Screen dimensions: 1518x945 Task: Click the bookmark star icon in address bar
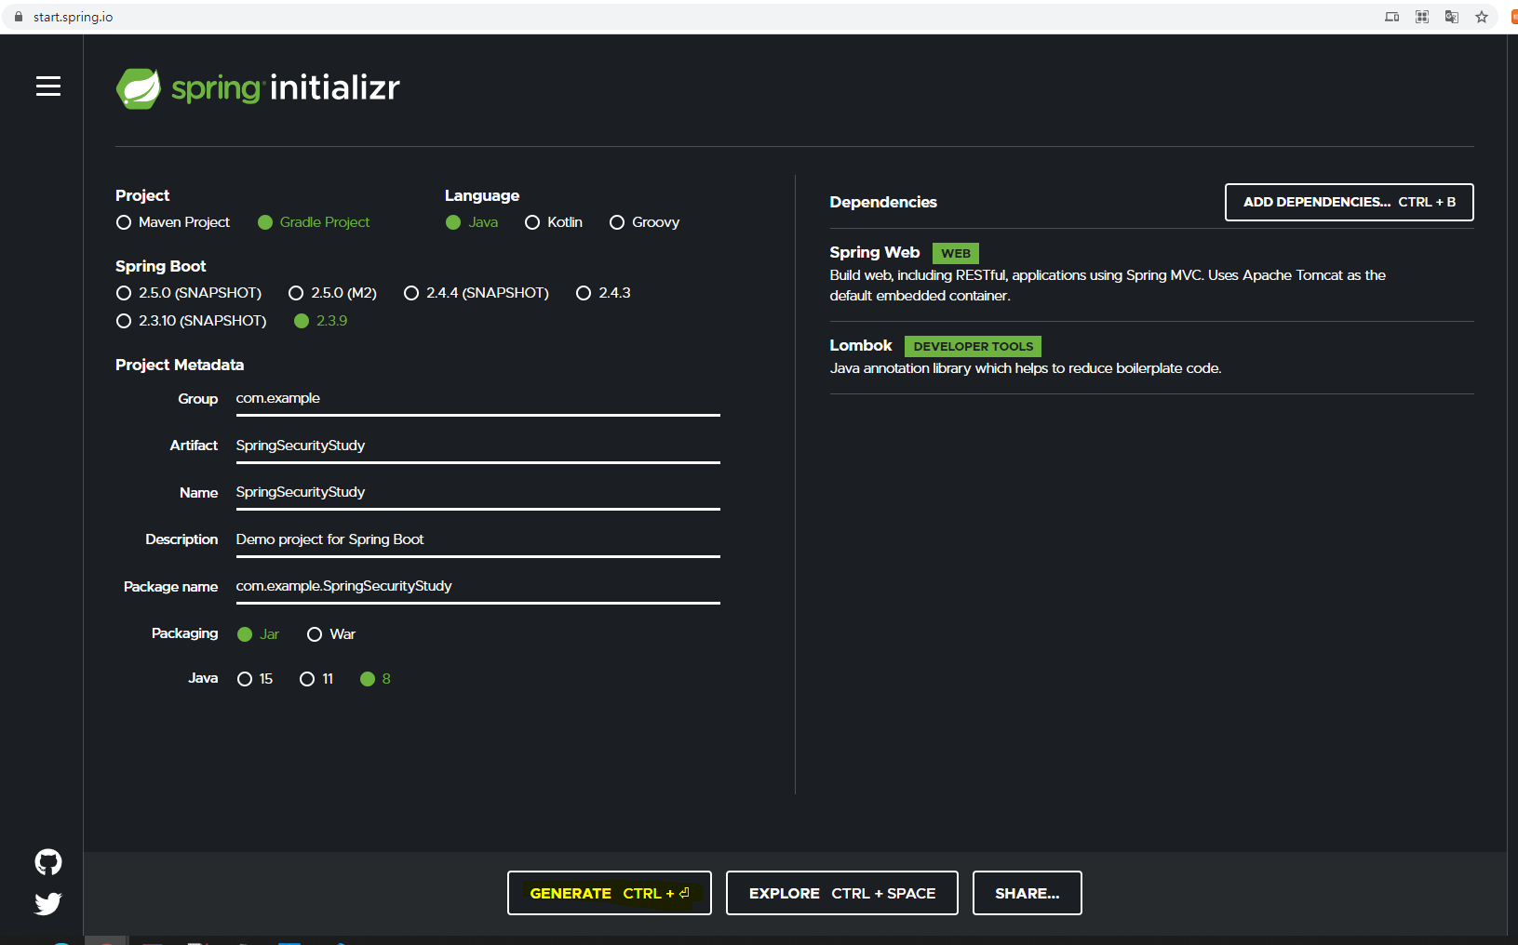[x=1482, y=17]
